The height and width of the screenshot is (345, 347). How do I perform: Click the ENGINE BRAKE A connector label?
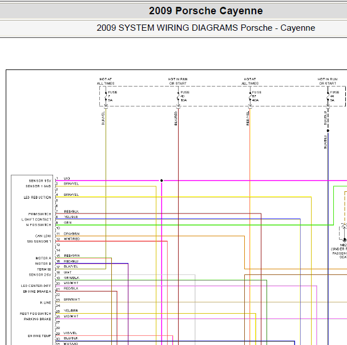pyautogui.click(x=37, y=291)
